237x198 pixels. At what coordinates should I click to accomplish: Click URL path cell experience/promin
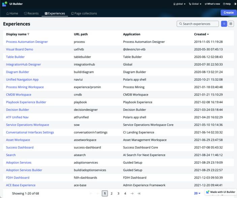[x=87, y=87]
